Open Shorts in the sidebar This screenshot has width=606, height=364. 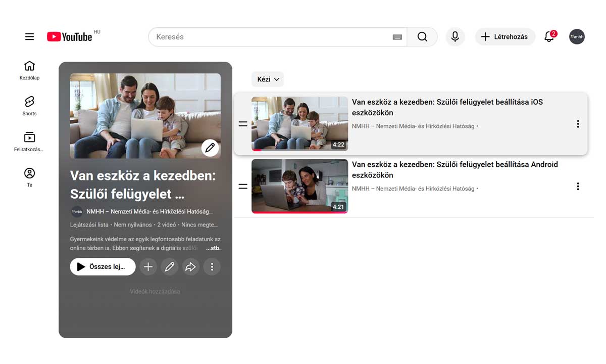click(x=30, y=106)
